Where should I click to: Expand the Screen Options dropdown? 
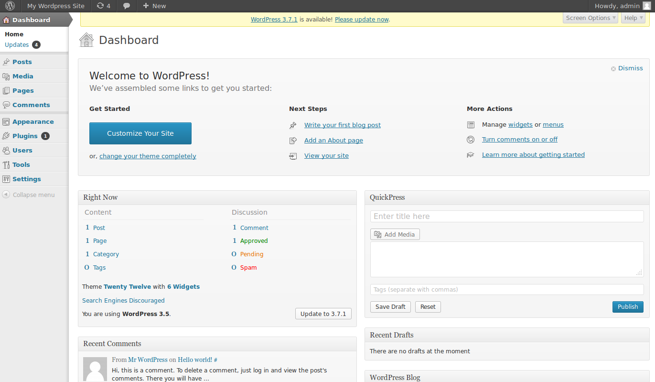coord(591,18)
